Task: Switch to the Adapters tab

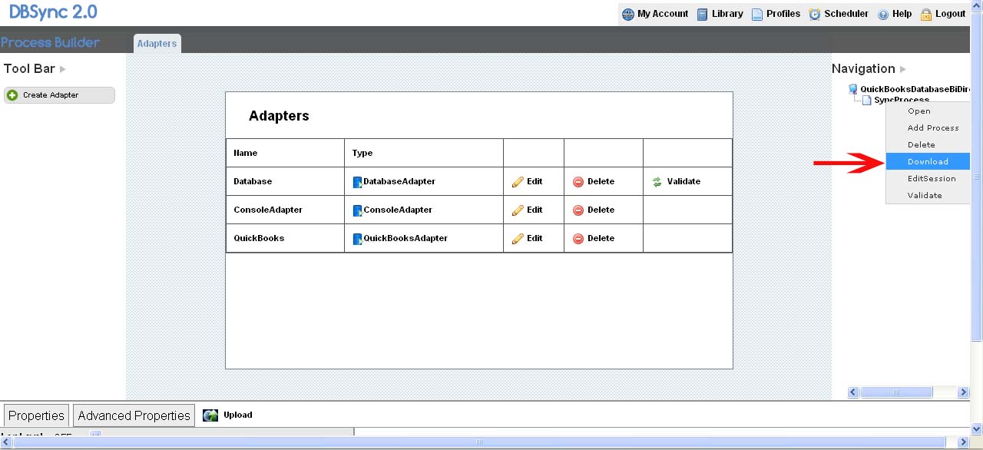Action: point(157,44)
